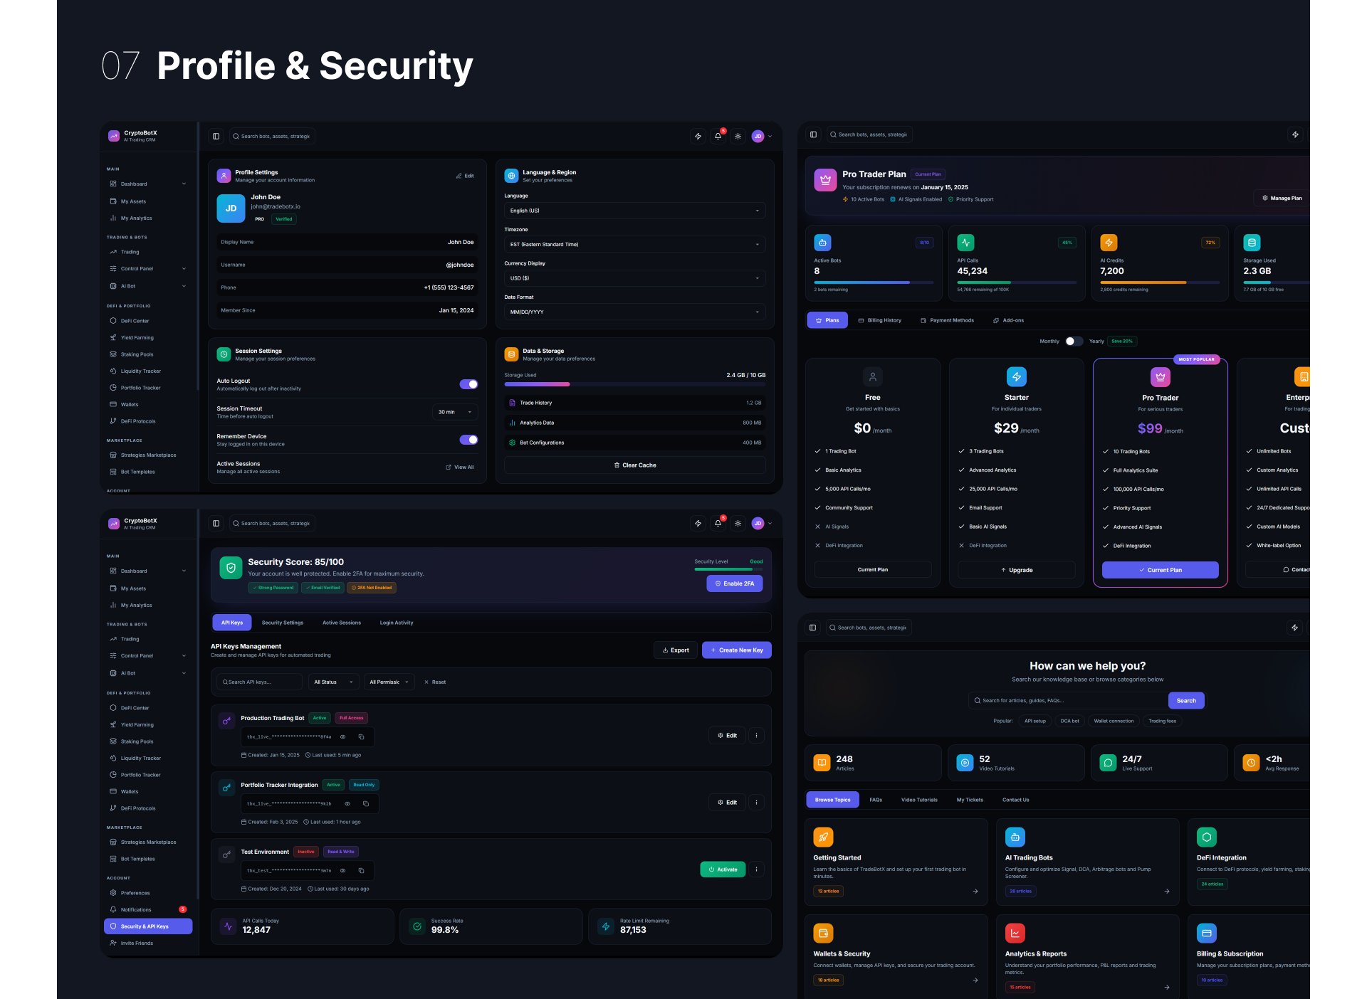Open the AI Trading Bots topic arrow
Image resolution: width=1367 pixels, height=999 pixels.
tap(1166, 891)
